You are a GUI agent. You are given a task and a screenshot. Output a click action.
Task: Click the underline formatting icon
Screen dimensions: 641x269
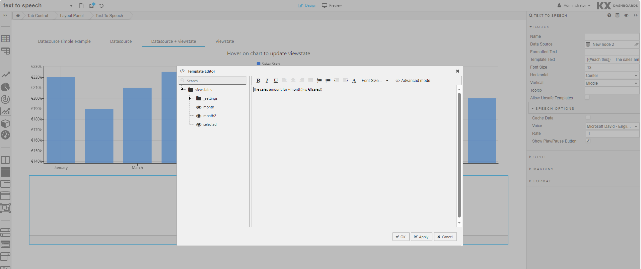pos(276,81)
